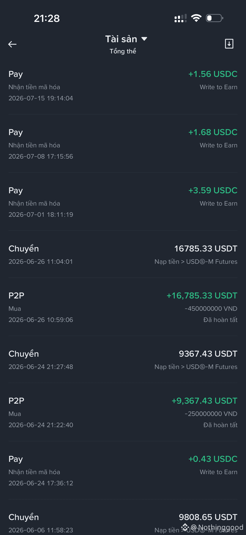Tap the Wi-Fi status icon
Image resolution: width=246 pixels, height=535 pixels.
pos(196,18)
